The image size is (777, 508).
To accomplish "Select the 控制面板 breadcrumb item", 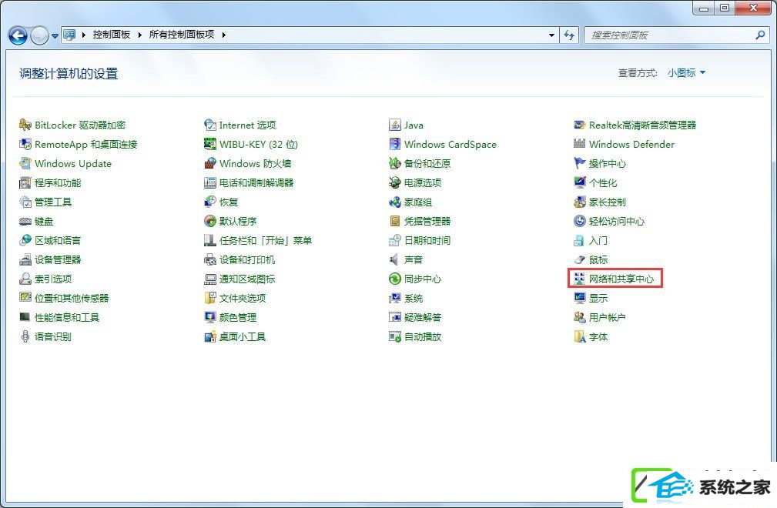I will pos(112,35).
